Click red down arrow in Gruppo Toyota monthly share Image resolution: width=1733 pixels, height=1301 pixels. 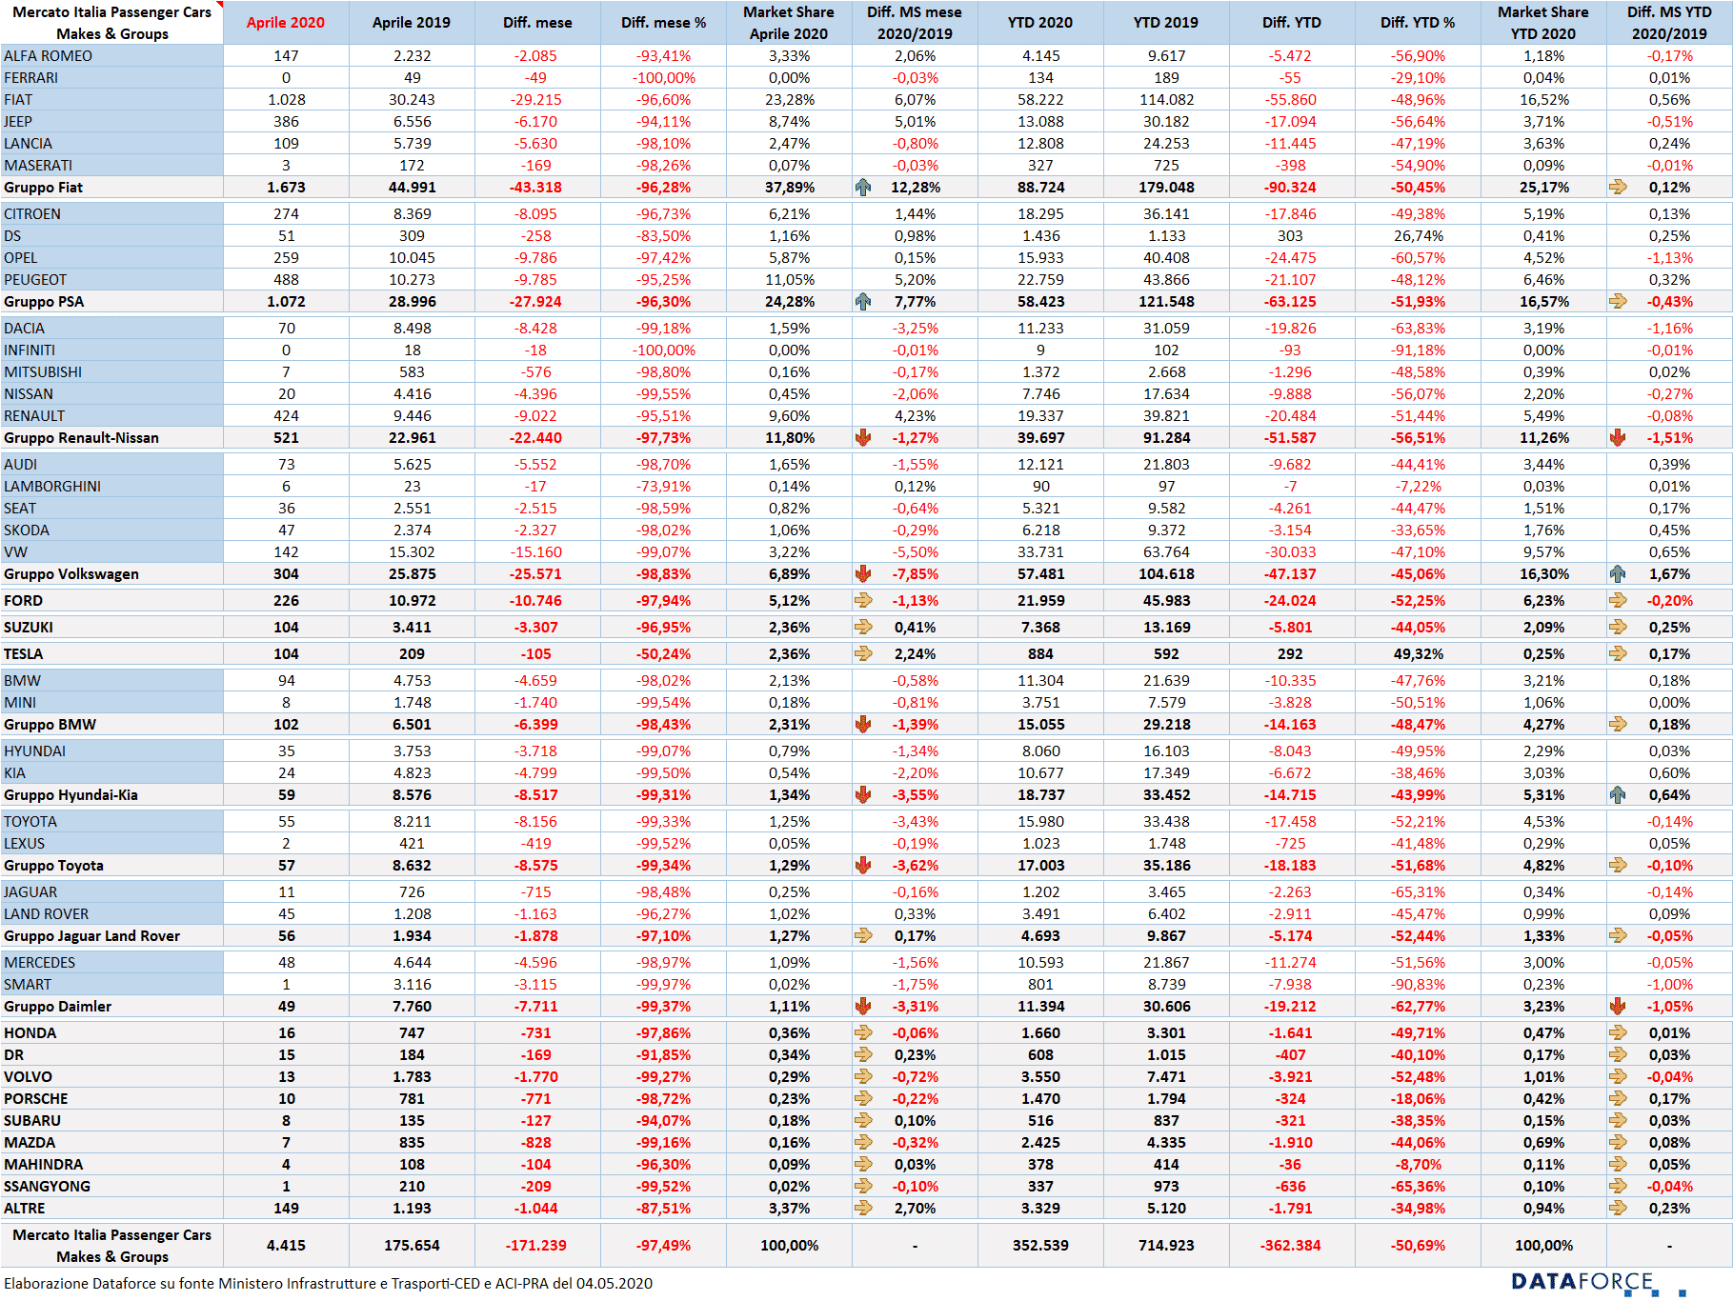point(863,866)
